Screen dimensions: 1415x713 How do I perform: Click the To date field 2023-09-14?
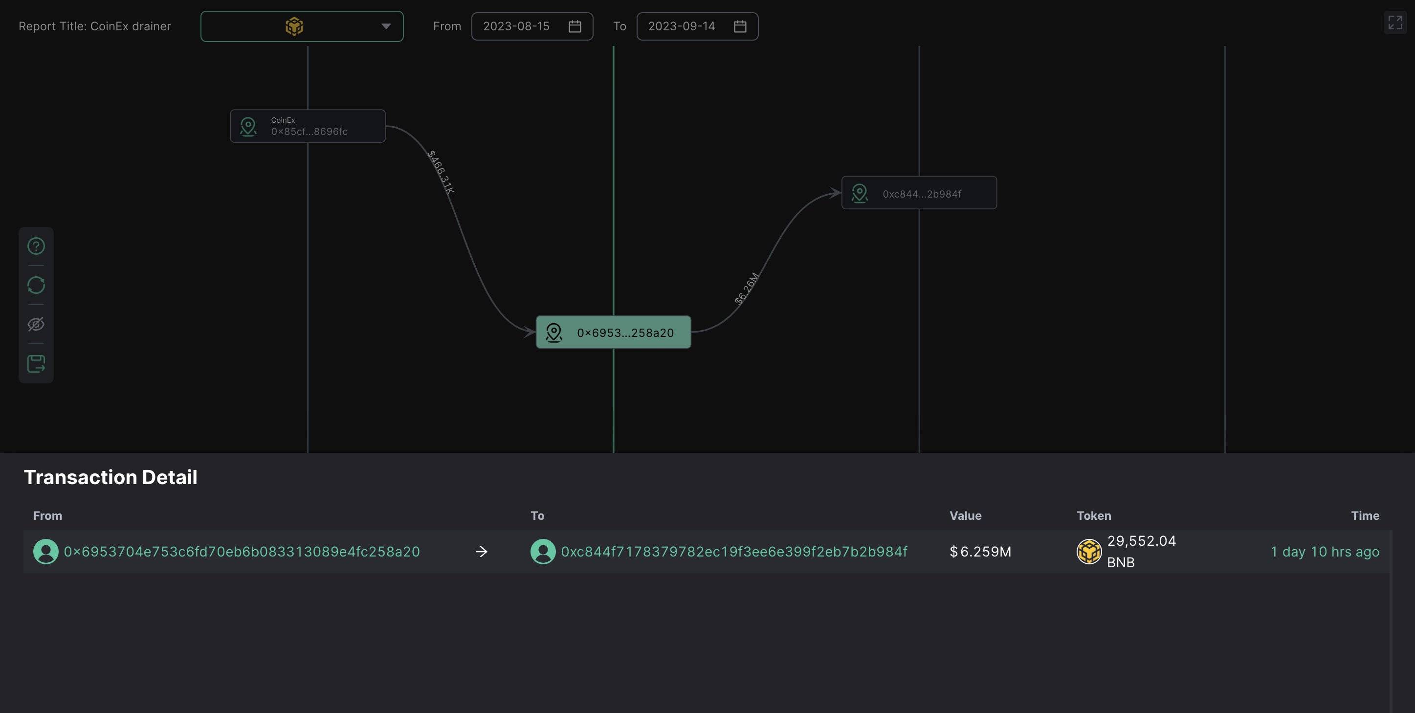(698, 26)
